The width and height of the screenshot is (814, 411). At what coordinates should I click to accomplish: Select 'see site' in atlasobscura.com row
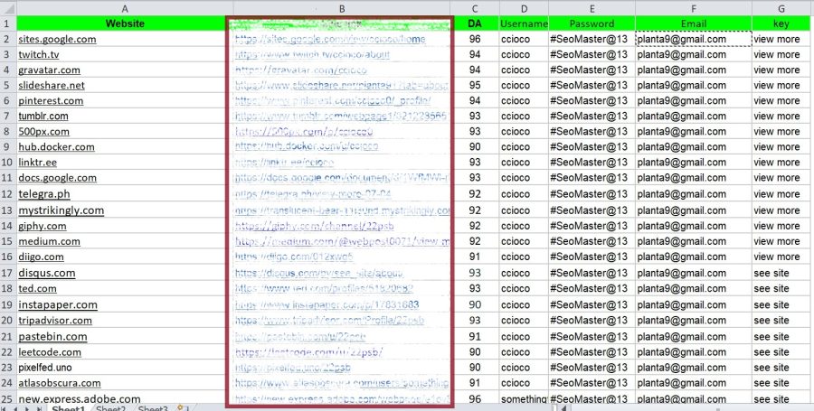pos(781,383)
